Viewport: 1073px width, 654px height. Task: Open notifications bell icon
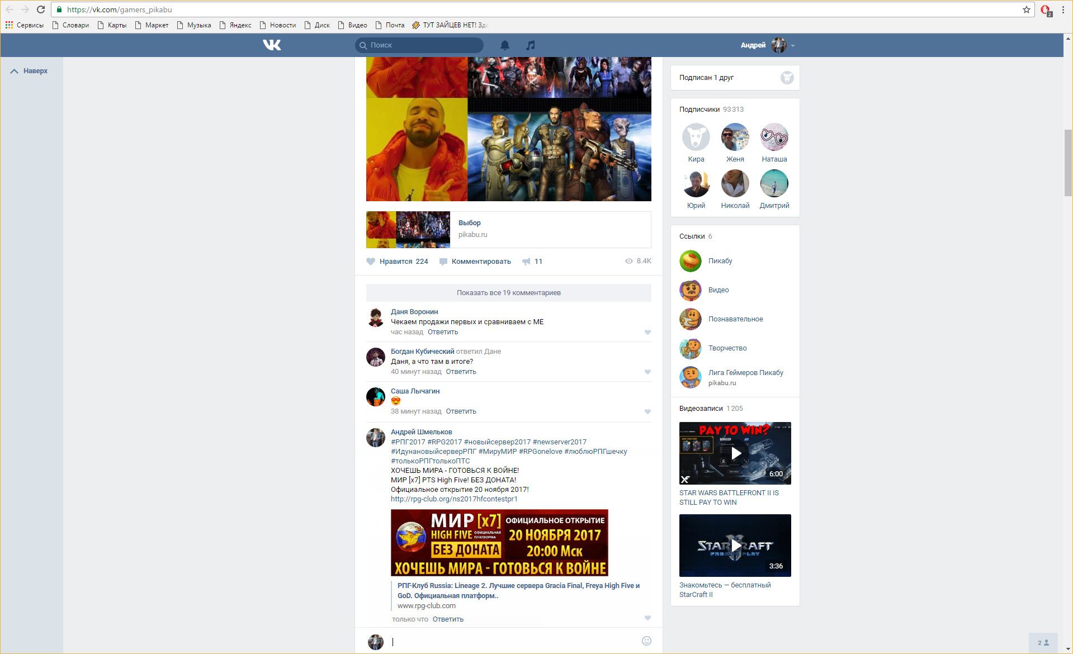504,45
